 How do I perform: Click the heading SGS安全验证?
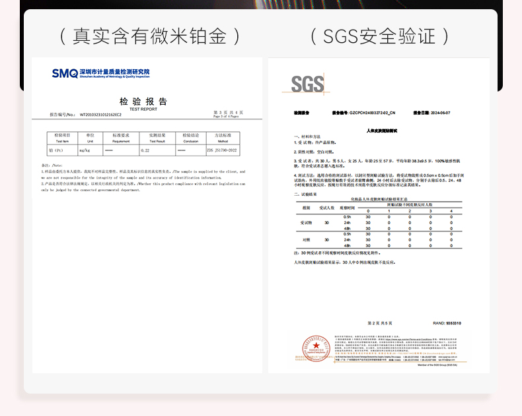(379, 36)
